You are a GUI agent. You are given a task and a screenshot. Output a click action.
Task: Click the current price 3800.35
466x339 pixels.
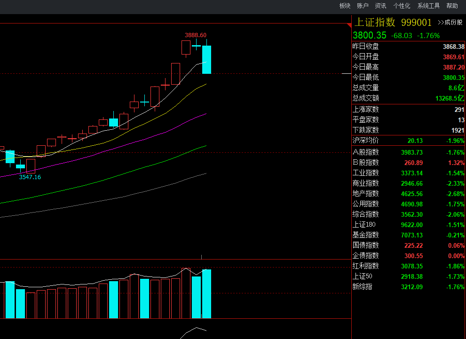click(370, 35)
